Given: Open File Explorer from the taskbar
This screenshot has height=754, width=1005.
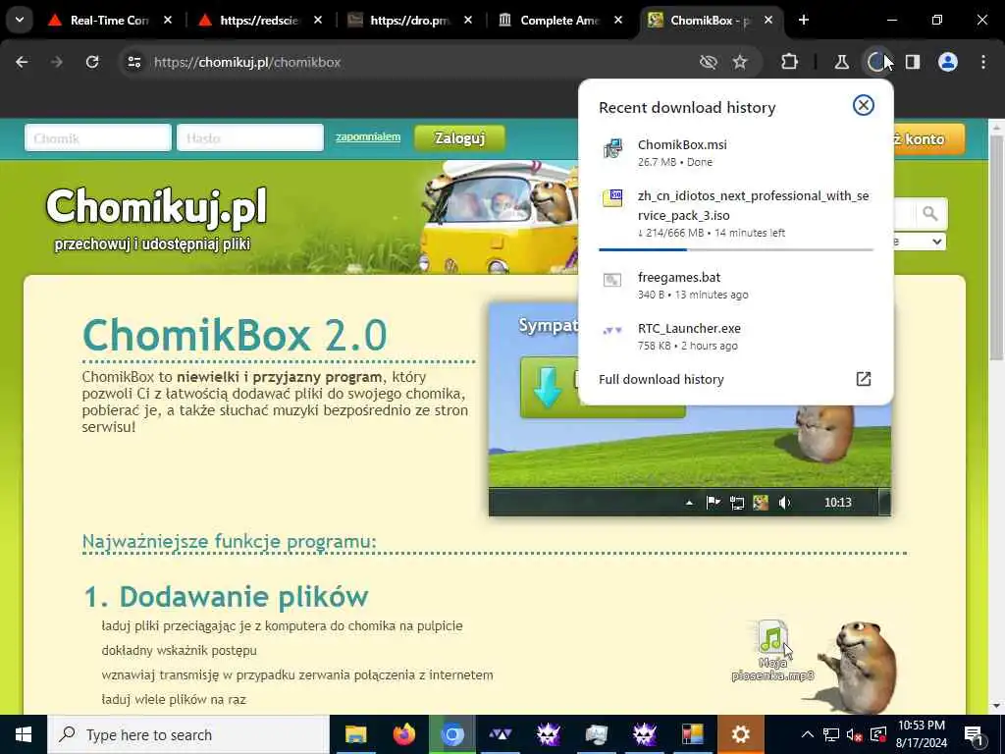Looking at the screenshot, I should point(355,734).
